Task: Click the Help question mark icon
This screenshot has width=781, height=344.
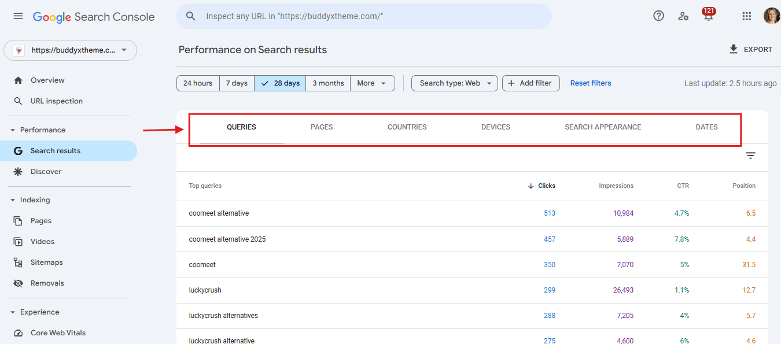Action: (658, 16)
